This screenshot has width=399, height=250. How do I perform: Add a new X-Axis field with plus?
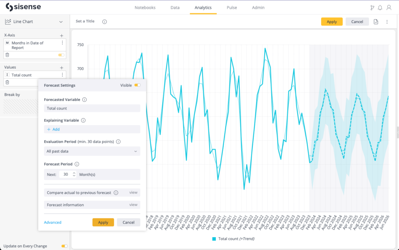(62, 35)
